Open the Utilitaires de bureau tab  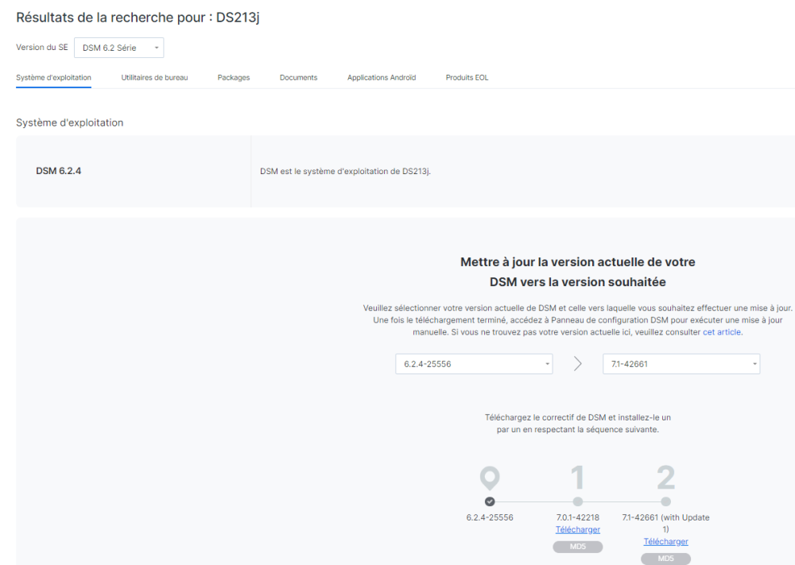[154, 78]
